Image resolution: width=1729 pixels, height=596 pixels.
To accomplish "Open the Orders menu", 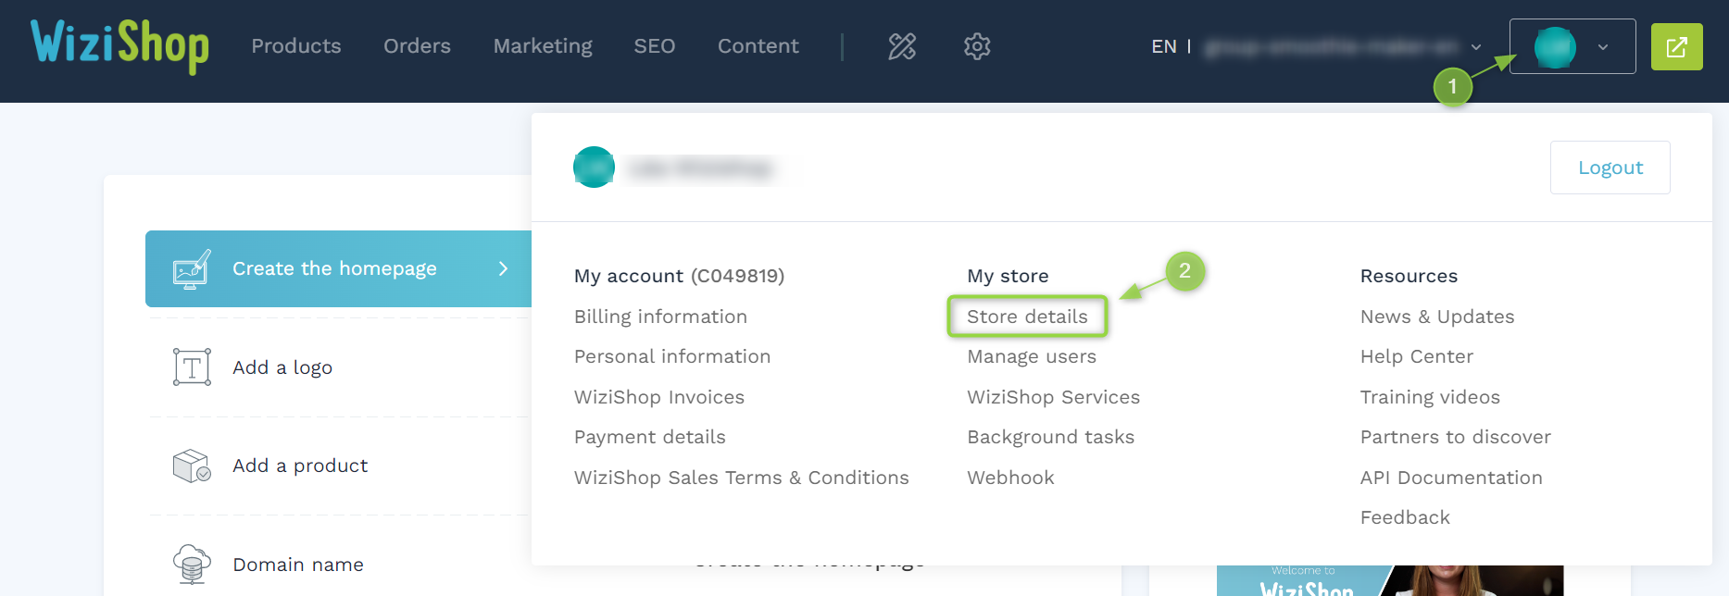I will point(417,46).
